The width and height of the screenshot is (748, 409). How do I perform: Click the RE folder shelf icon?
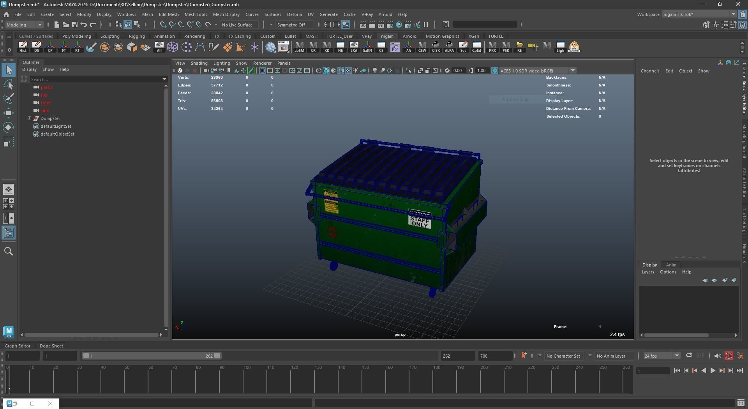519,47
